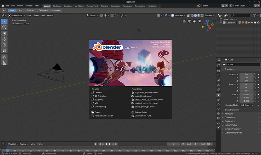
Task: Open the Material properties tab icon
Action: (x=219, y=113)
